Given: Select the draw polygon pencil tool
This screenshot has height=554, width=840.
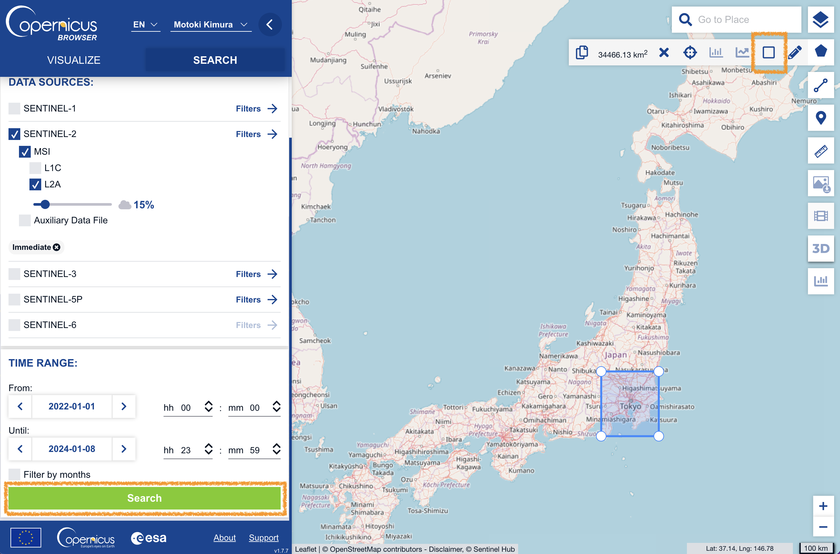Looking at the screenshot, I should click(795, 53).
